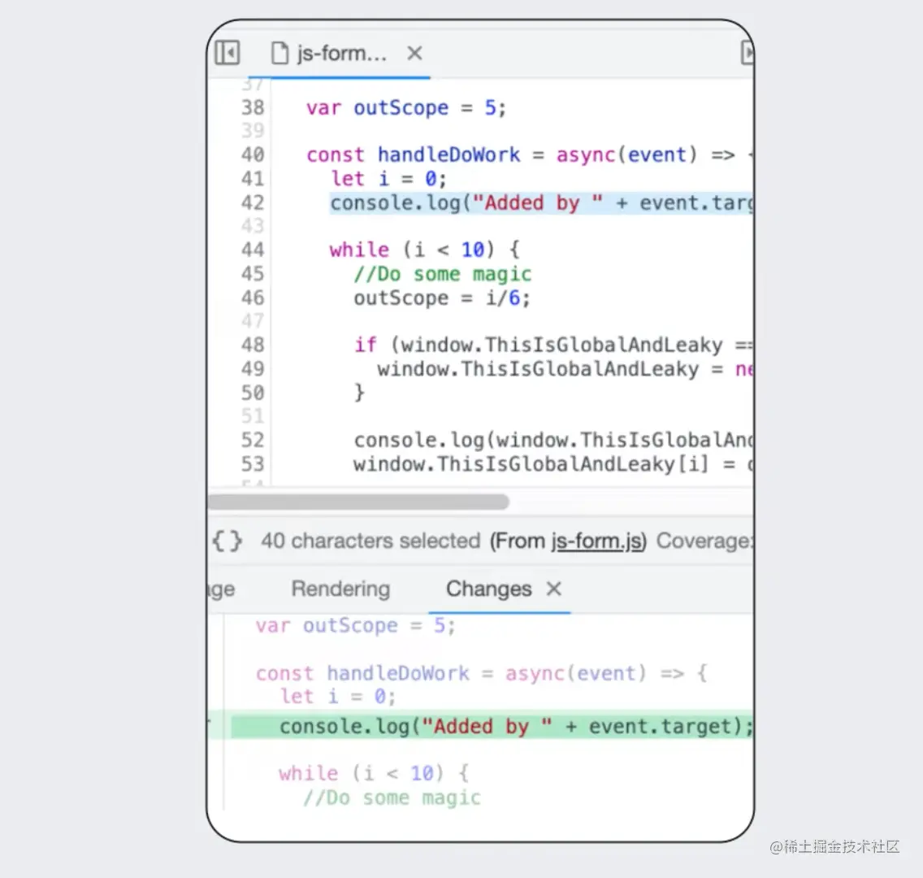Image resolution: width=923 pixels, height=878 pixels.
Task: Click the pretty print braces icon
Action: point(227,540)
